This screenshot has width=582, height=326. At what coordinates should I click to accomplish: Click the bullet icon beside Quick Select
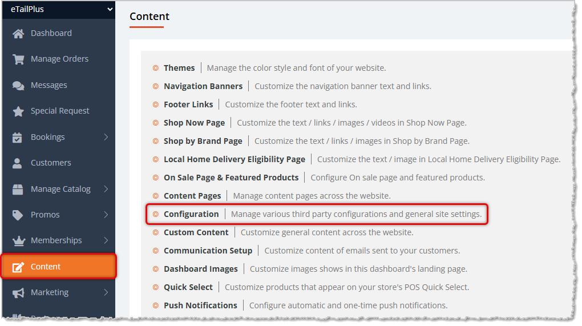[156, 287]
